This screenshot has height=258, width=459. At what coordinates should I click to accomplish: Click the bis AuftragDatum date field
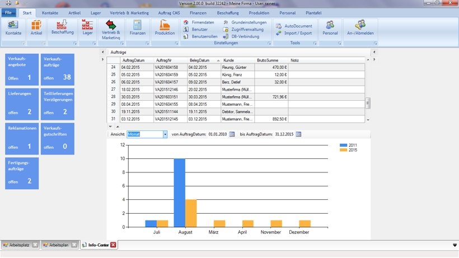284,134
